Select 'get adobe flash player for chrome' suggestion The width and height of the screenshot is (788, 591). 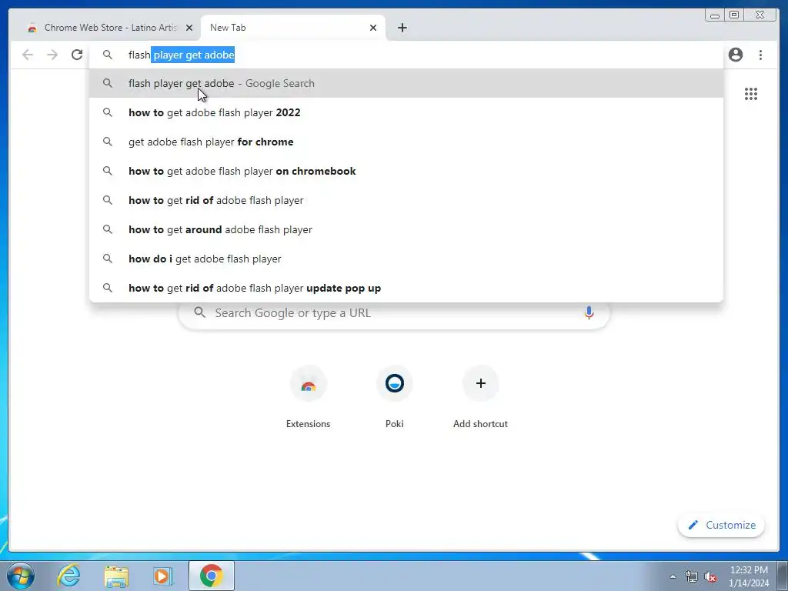pos(406,142)
